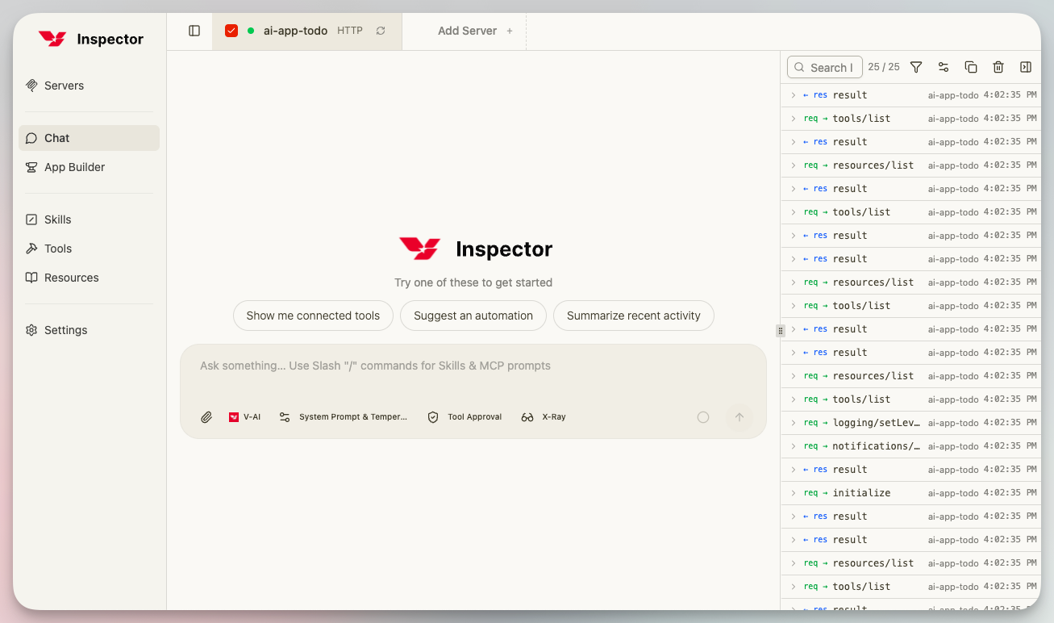Screen dimensions: 1054x623
Task: Open App Builder in the sidebar
Action: [x=89, y=167]
